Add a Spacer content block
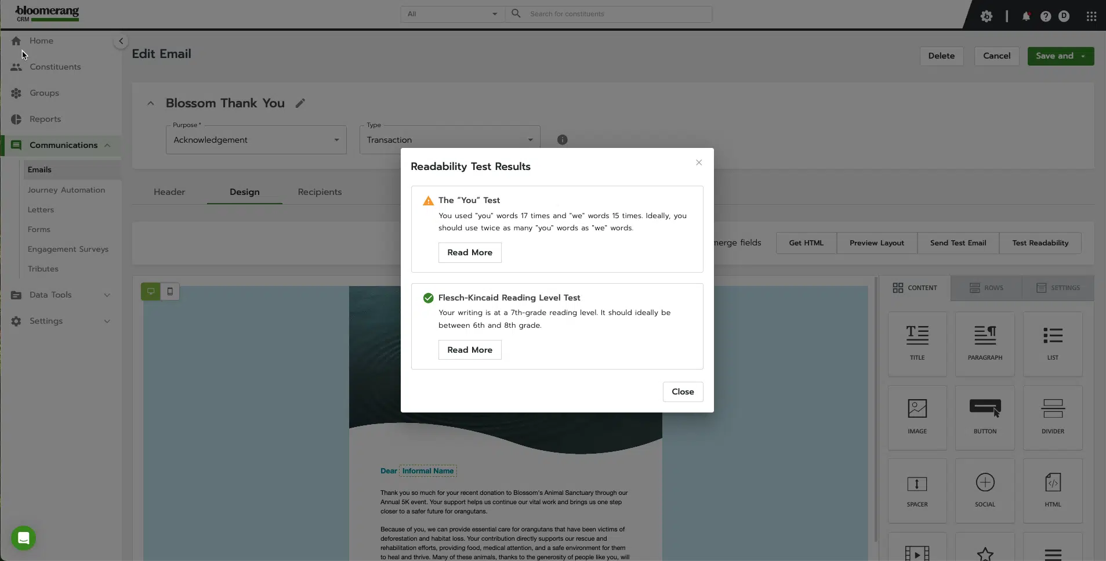Image resolution: width=1106 pixels, height=561 pixels. point(918,490)
